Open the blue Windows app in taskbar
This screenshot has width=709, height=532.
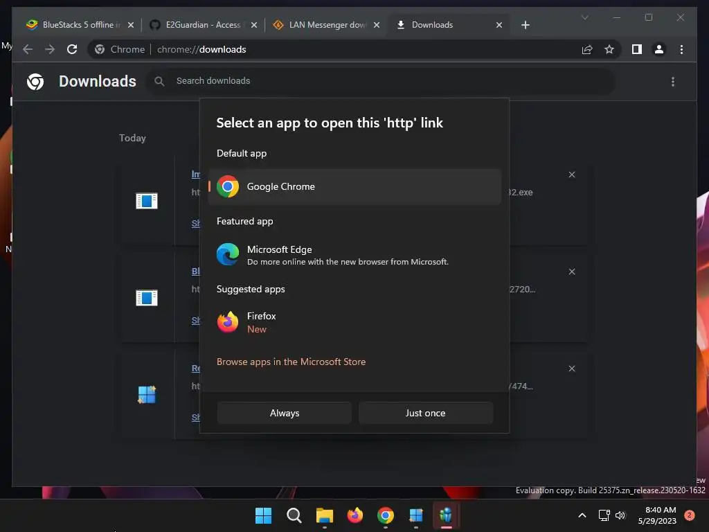click(x=416, y=515)
